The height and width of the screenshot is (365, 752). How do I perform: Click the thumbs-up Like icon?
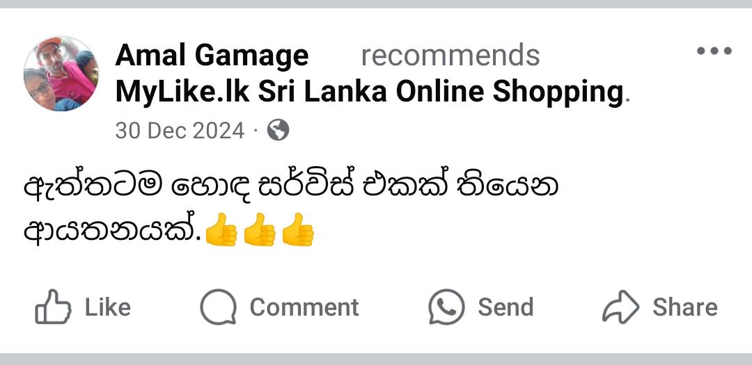click(53, 307)
